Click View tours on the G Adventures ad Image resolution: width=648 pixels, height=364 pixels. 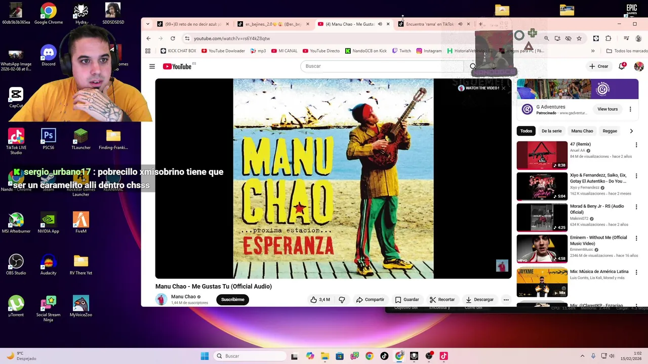607,109
